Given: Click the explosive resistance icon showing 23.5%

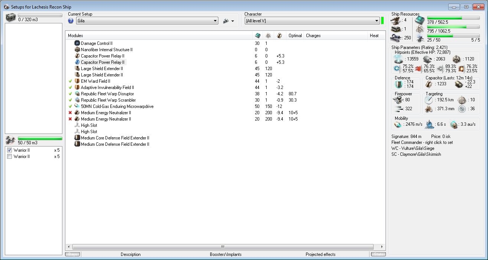Looking at the screenshot, I should [462, 69].
